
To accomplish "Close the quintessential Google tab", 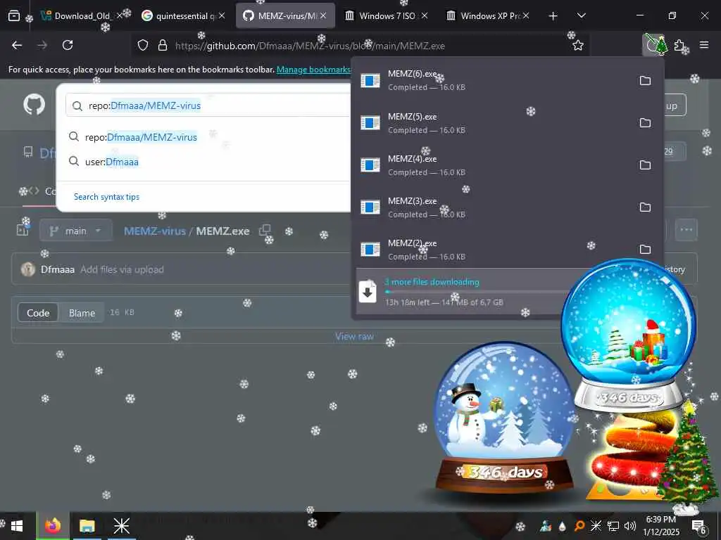I will coord(222,15).
